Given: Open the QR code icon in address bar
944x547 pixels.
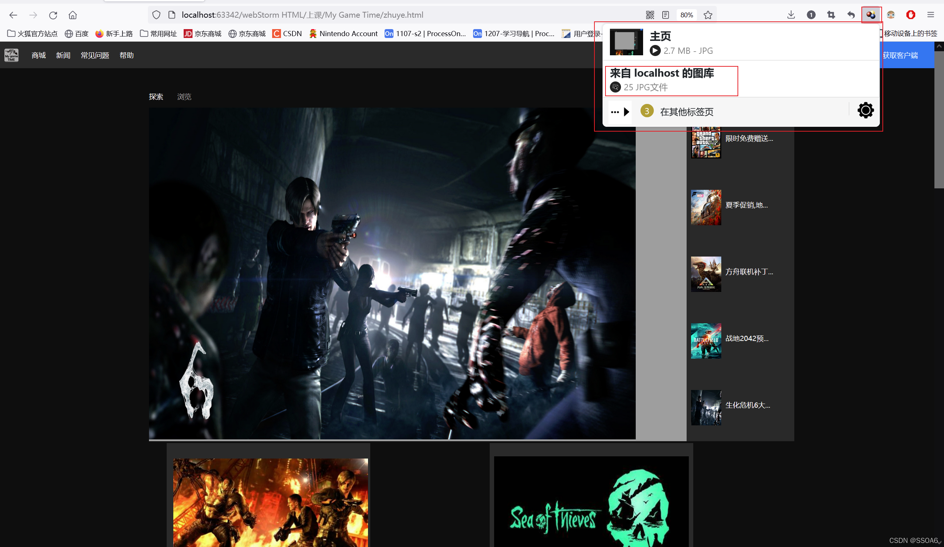Looking at the screenshot, I should click(x=650, y=15).
